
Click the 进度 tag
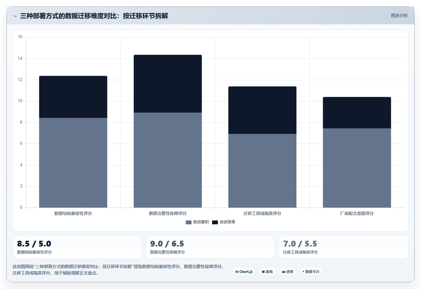point(288,272)
